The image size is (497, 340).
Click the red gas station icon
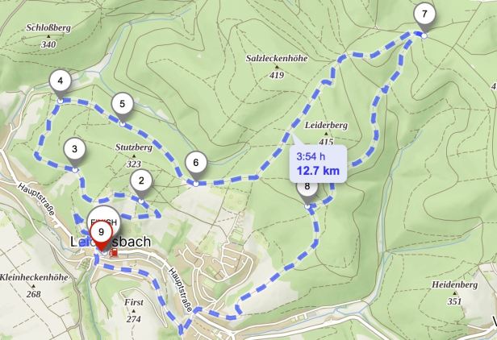114,252
